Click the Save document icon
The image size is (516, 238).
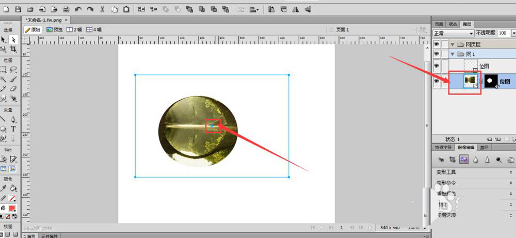19,9
